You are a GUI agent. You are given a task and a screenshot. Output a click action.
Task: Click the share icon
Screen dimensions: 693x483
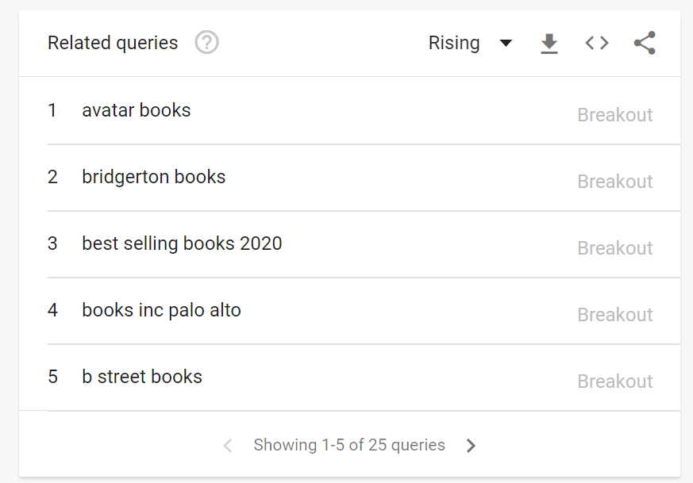(x=645, y=43)
